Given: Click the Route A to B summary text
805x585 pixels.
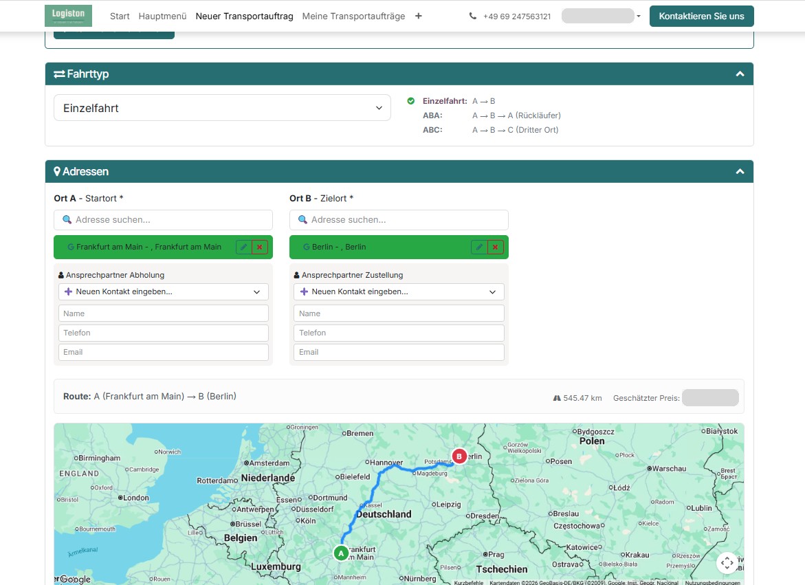Looking at the screenshot, I should coord(150,396).
